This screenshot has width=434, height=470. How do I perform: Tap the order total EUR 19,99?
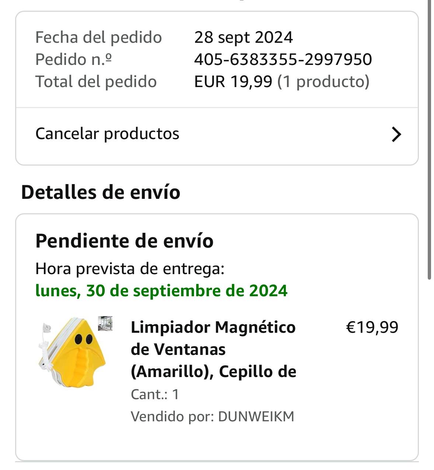[233, 82]
